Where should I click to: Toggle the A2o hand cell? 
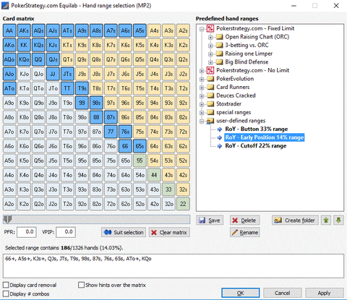(x=9, y=204)
